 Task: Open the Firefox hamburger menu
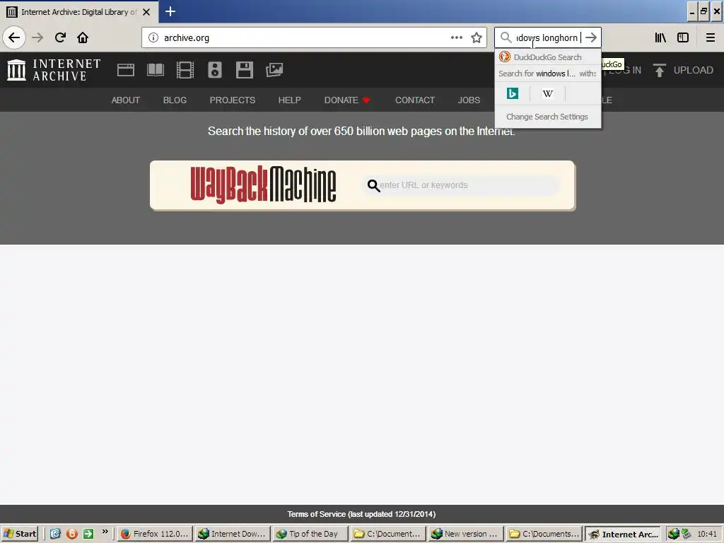point(710,37)
